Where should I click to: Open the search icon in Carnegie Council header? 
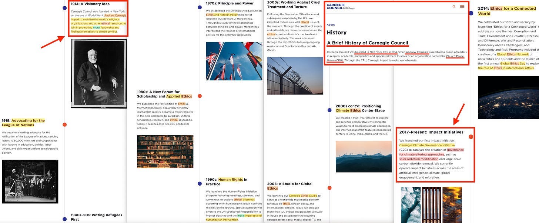[x=454, y=7]
